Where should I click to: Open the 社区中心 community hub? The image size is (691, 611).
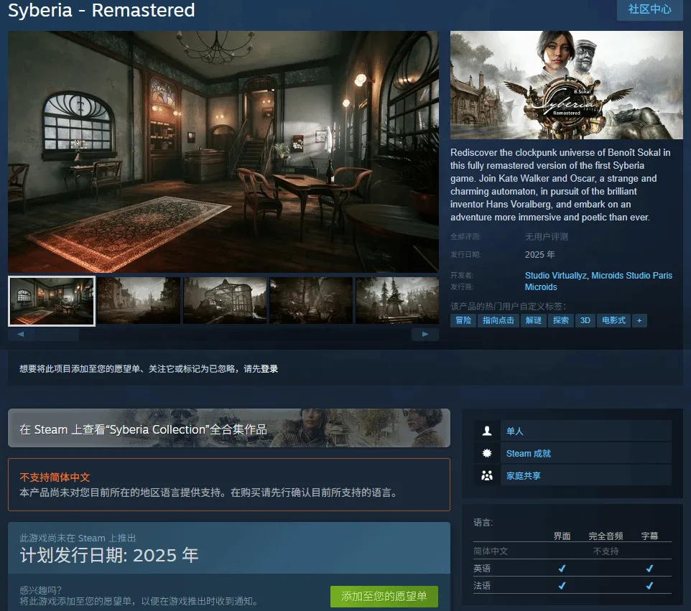click(x=649, y=9)
